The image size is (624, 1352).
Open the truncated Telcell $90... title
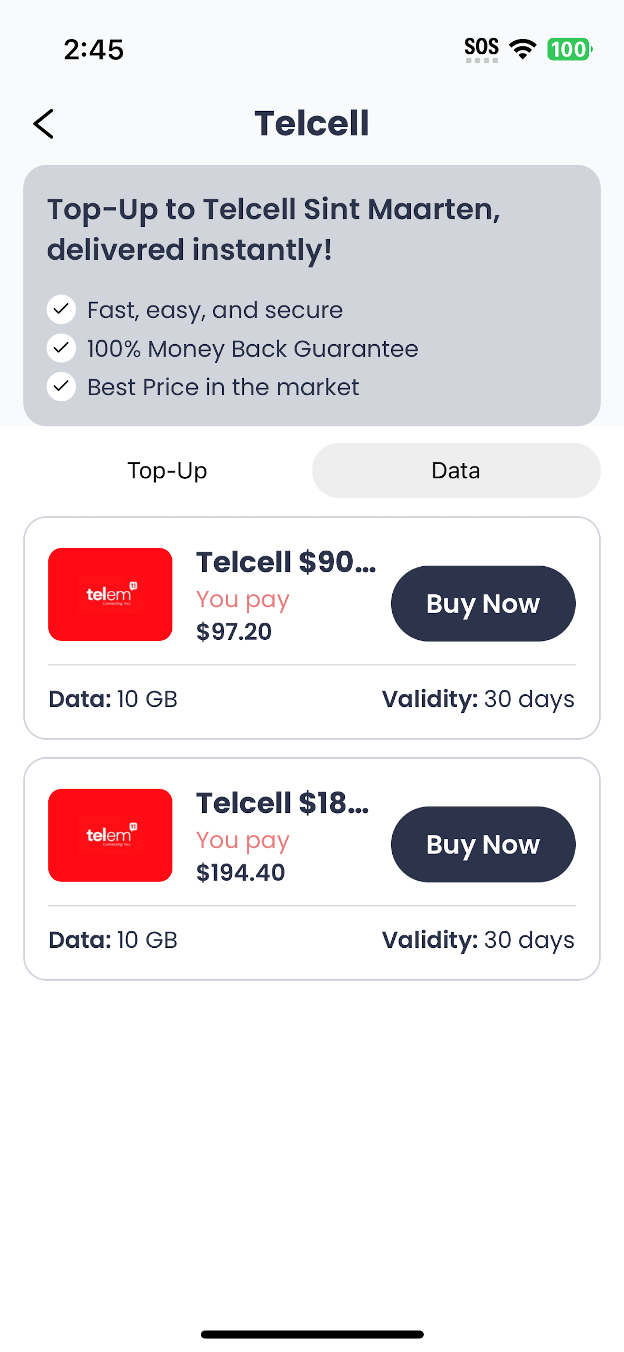click(286, 562)
